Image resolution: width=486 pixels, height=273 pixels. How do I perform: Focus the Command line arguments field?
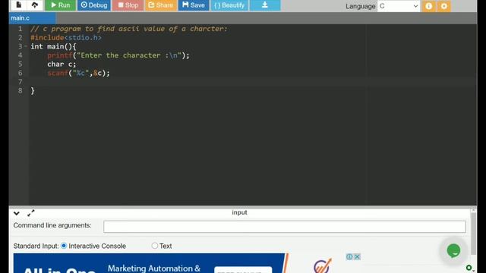tap(285, 227)
